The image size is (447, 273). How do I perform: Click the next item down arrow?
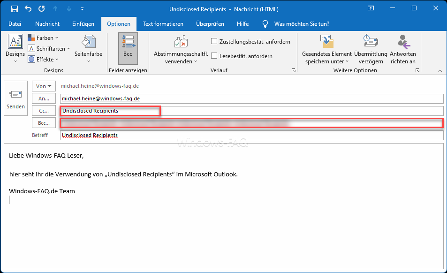(69, 9)
